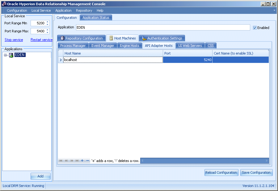Open the Local Service menu

coord(41,10)
